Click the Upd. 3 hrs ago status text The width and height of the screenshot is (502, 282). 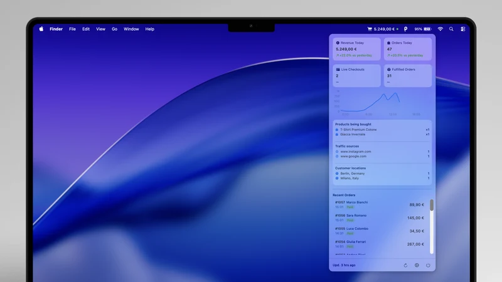pos(344,265)
